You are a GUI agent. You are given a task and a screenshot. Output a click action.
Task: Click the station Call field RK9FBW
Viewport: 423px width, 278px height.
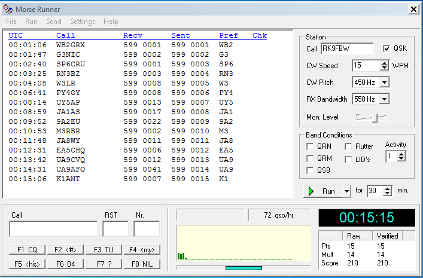(346, 48)
